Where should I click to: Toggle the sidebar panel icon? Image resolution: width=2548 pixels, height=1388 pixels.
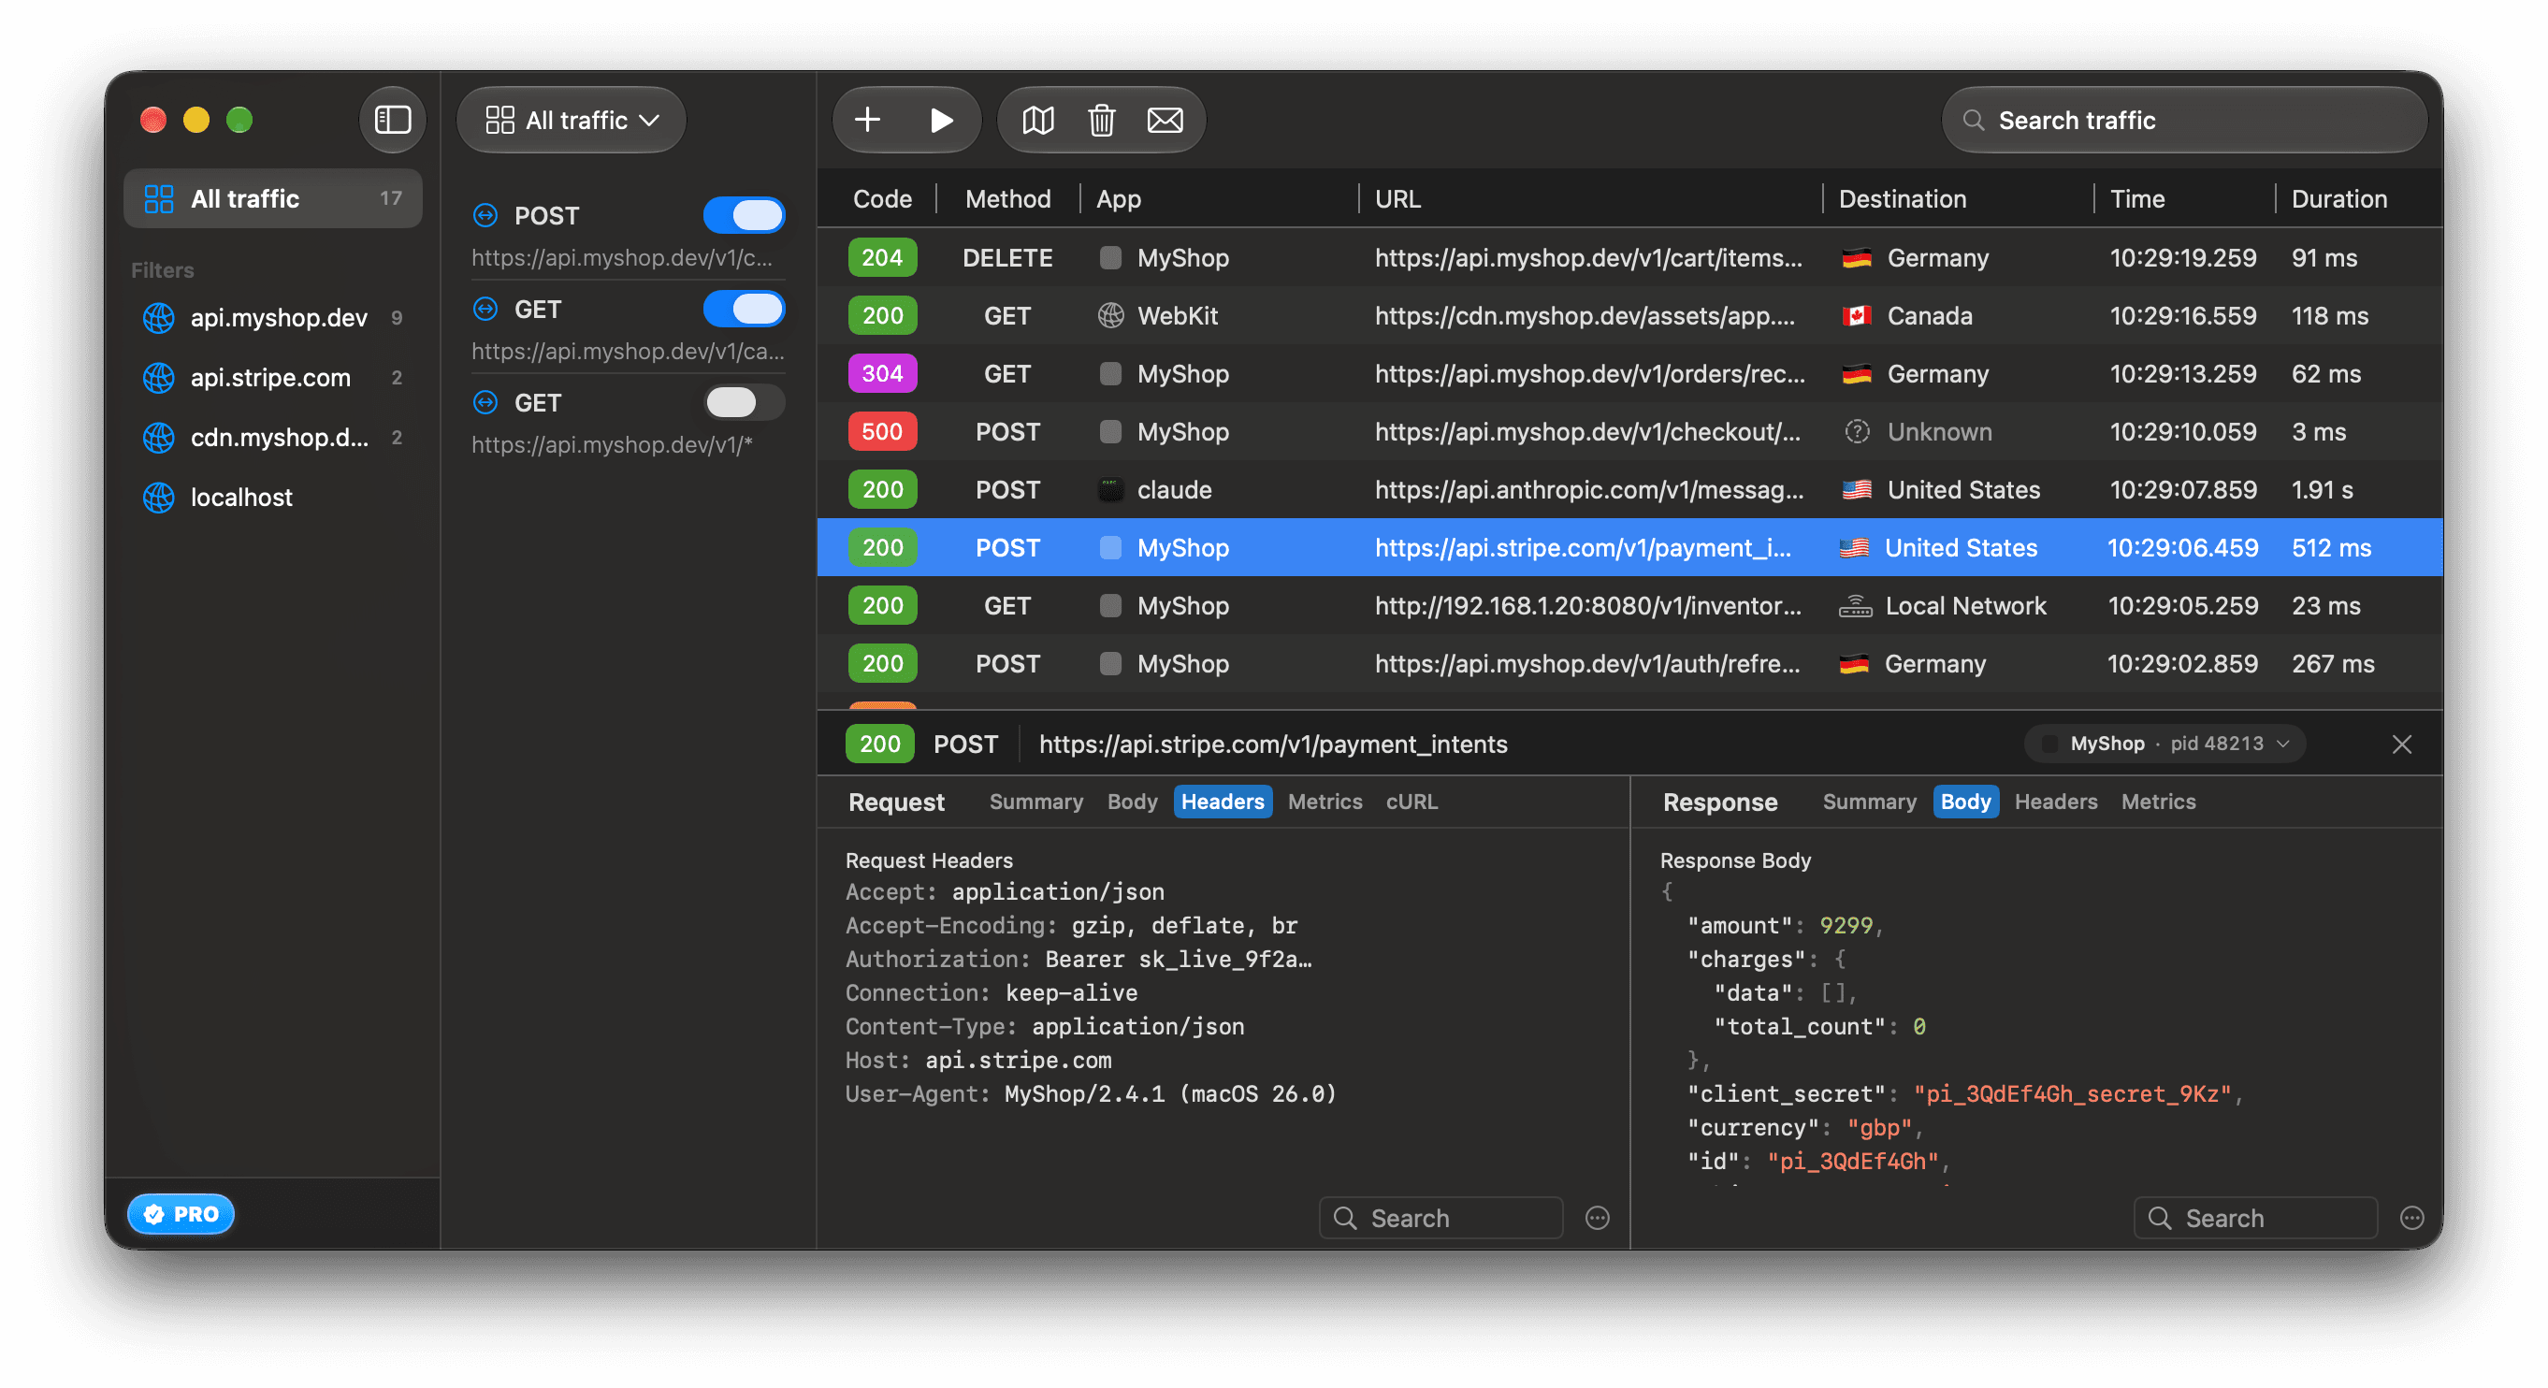(x=393, y=120)
